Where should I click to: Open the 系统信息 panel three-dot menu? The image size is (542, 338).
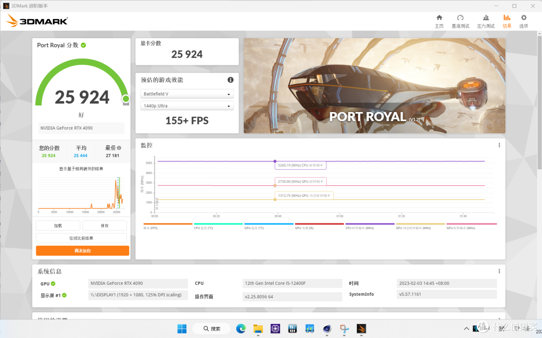pos(499,271)
